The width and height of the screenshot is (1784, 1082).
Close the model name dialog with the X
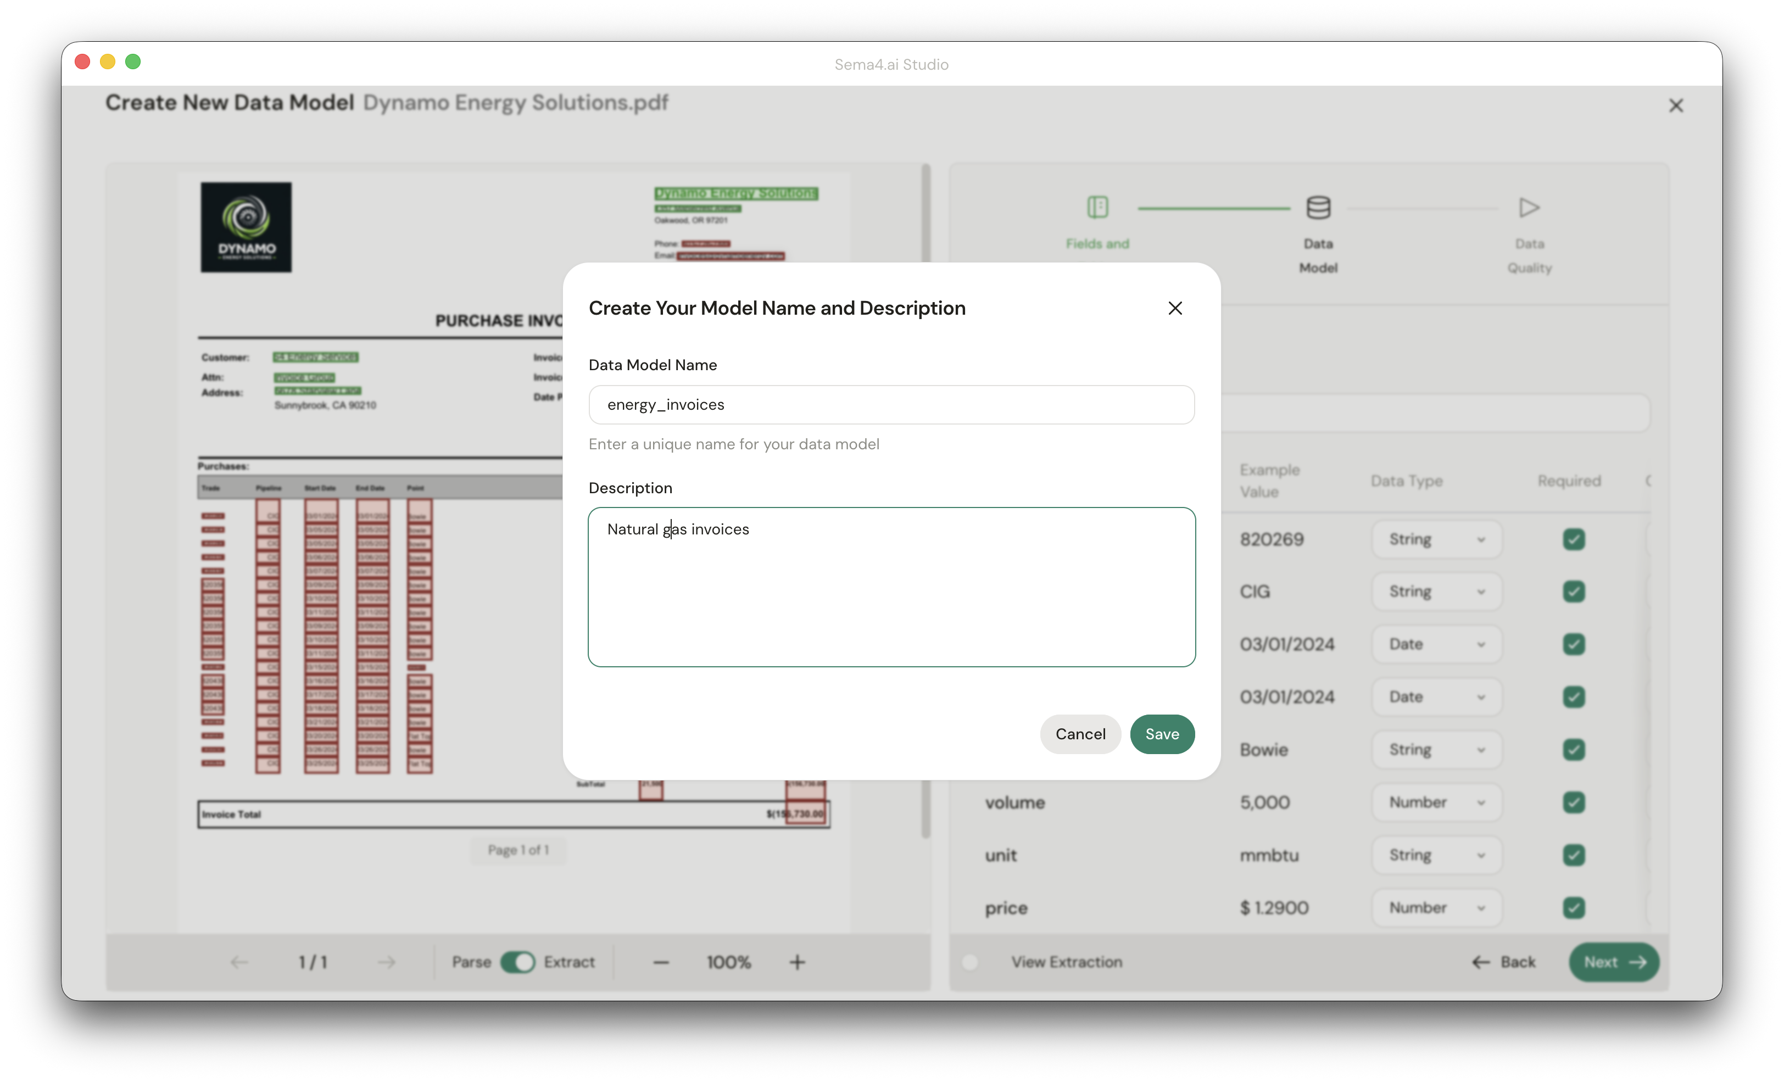point(1174,308)
